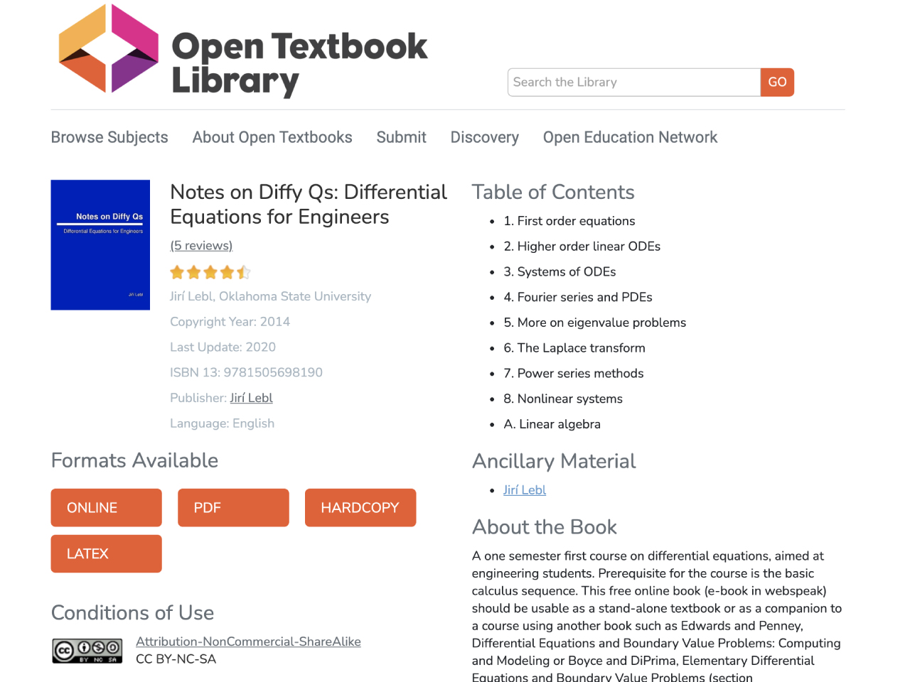
Task: Click the Search the Library field
Action: 634,82
